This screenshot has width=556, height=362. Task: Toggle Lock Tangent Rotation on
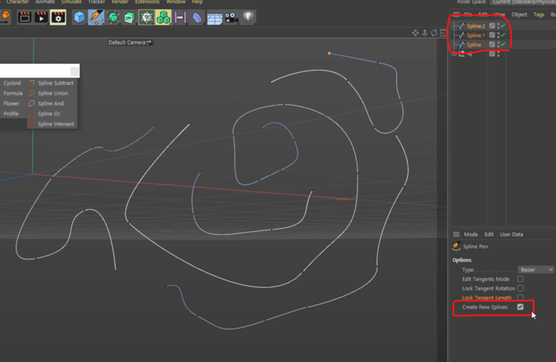click(x=520, y=288)
